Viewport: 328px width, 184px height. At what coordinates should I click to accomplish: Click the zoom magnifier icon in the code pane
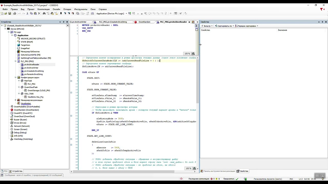194,168
